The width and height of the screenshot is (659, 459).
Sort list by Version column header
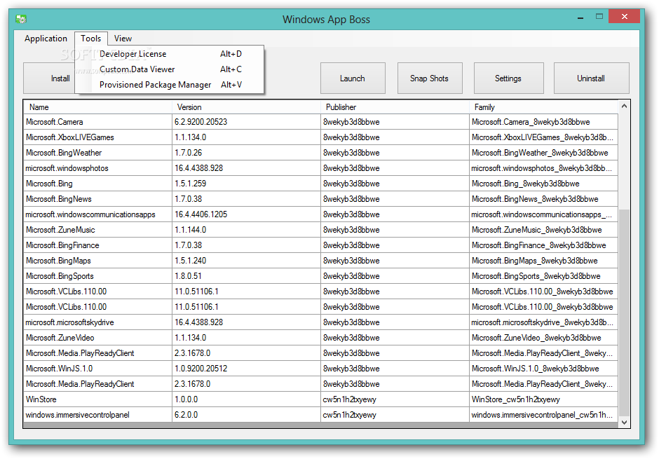click(246, 107)
